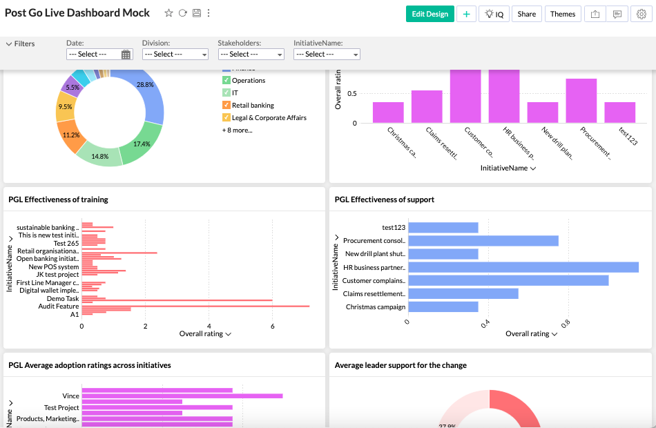Viewport: 656px width, 428px height.
Task: Expand the Name axis chevron in adoption chart
Action: coord(10,403)
